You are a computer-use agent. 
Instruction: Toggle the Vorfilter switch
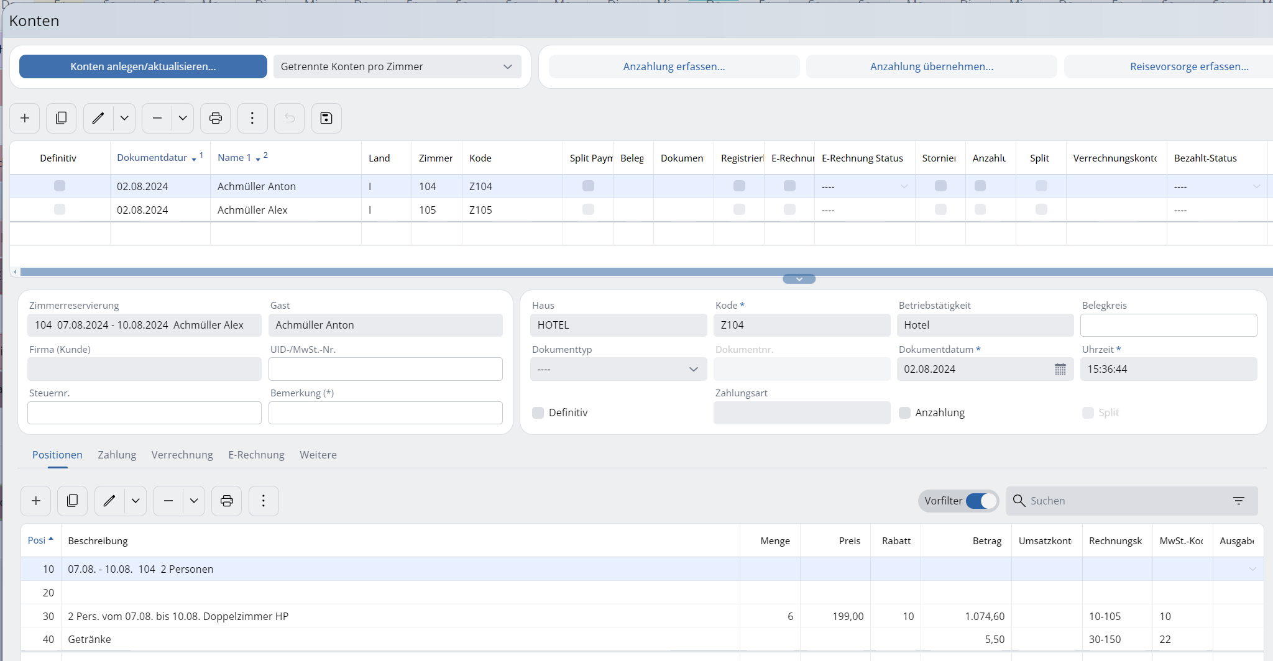(981, 501)
